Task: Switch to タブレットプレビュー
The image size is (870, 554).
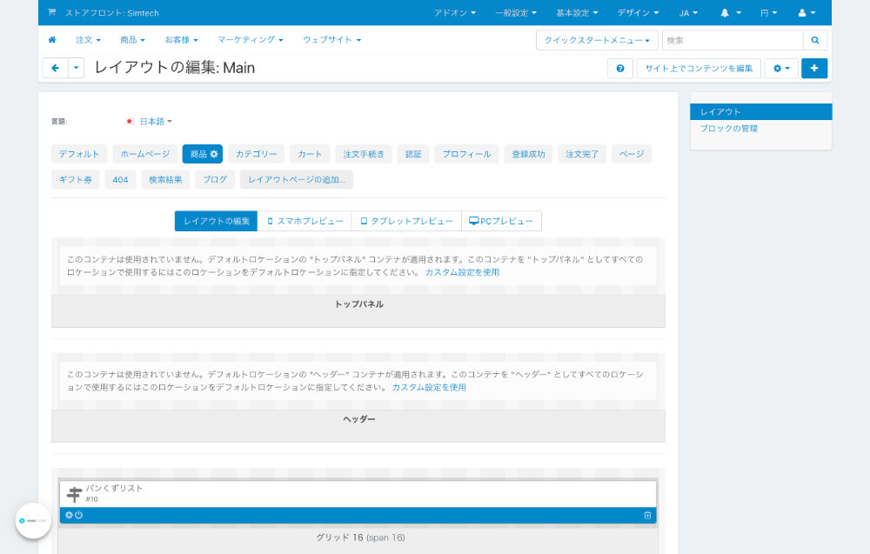Action: pyautogui.click(x=406, y=221)
